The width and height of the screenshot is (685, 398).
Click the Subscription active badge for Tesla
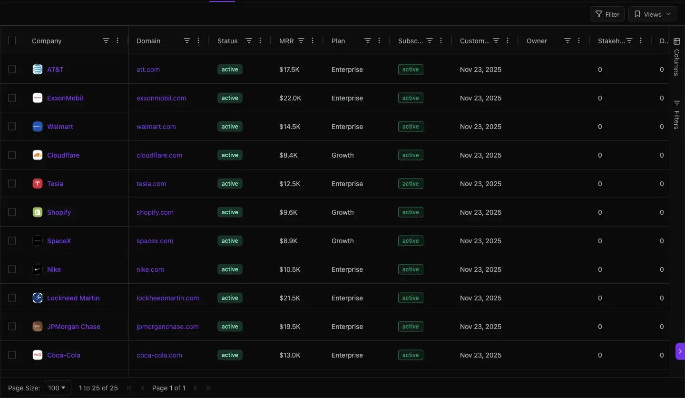pyautogui.click(x=411, y=184)
